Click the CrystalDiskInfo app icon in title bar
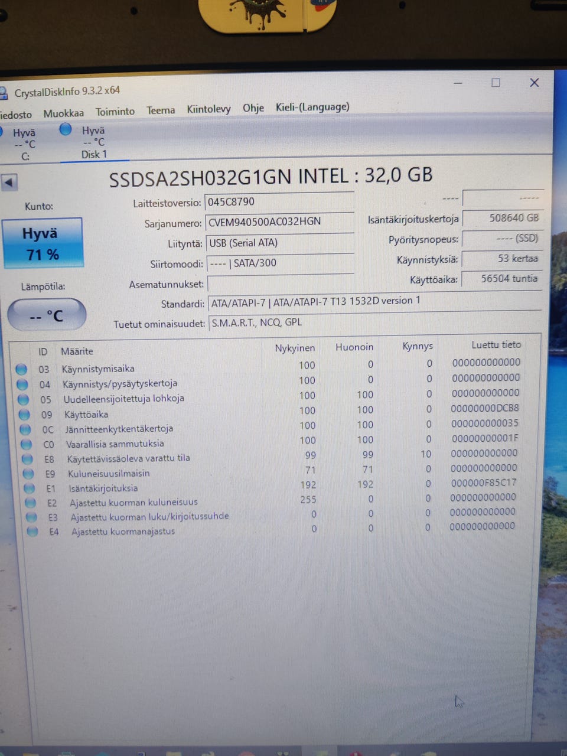 [3, 93]
